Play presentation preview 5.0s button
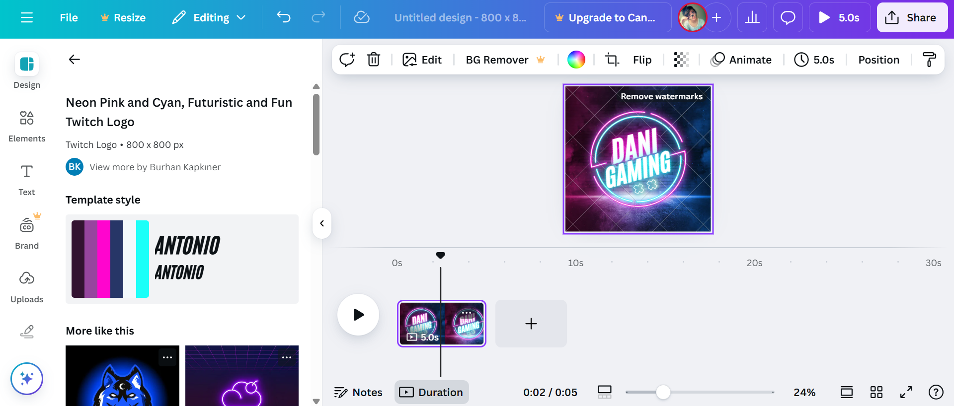The image size is (954, 406). coord(840,18)
